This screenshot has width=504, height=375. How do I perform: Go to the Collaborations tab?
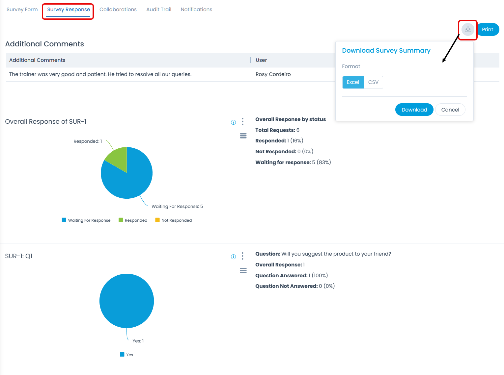(118, 10)
